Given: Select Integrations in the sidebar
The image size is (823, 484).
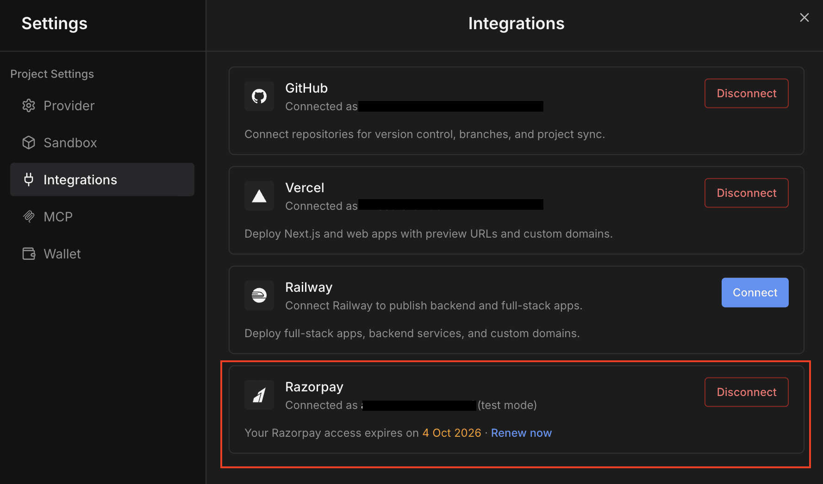Looking at the screenshot, I should pyautogui.click(x=102, y=180).
